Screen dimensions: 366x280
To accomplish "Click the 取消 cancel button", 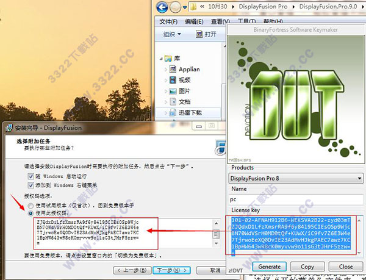I will [211, 270].
